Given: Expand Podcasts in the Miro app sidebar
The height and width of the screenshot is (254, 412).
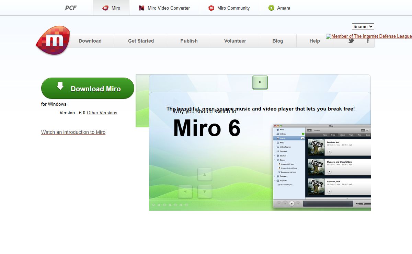Looking at the screenshot, I should 275,176.
